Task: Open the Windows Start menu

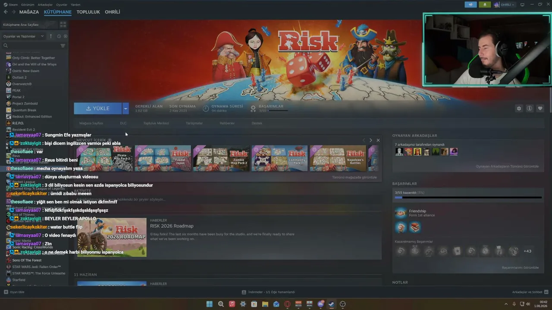Action: 210,304
